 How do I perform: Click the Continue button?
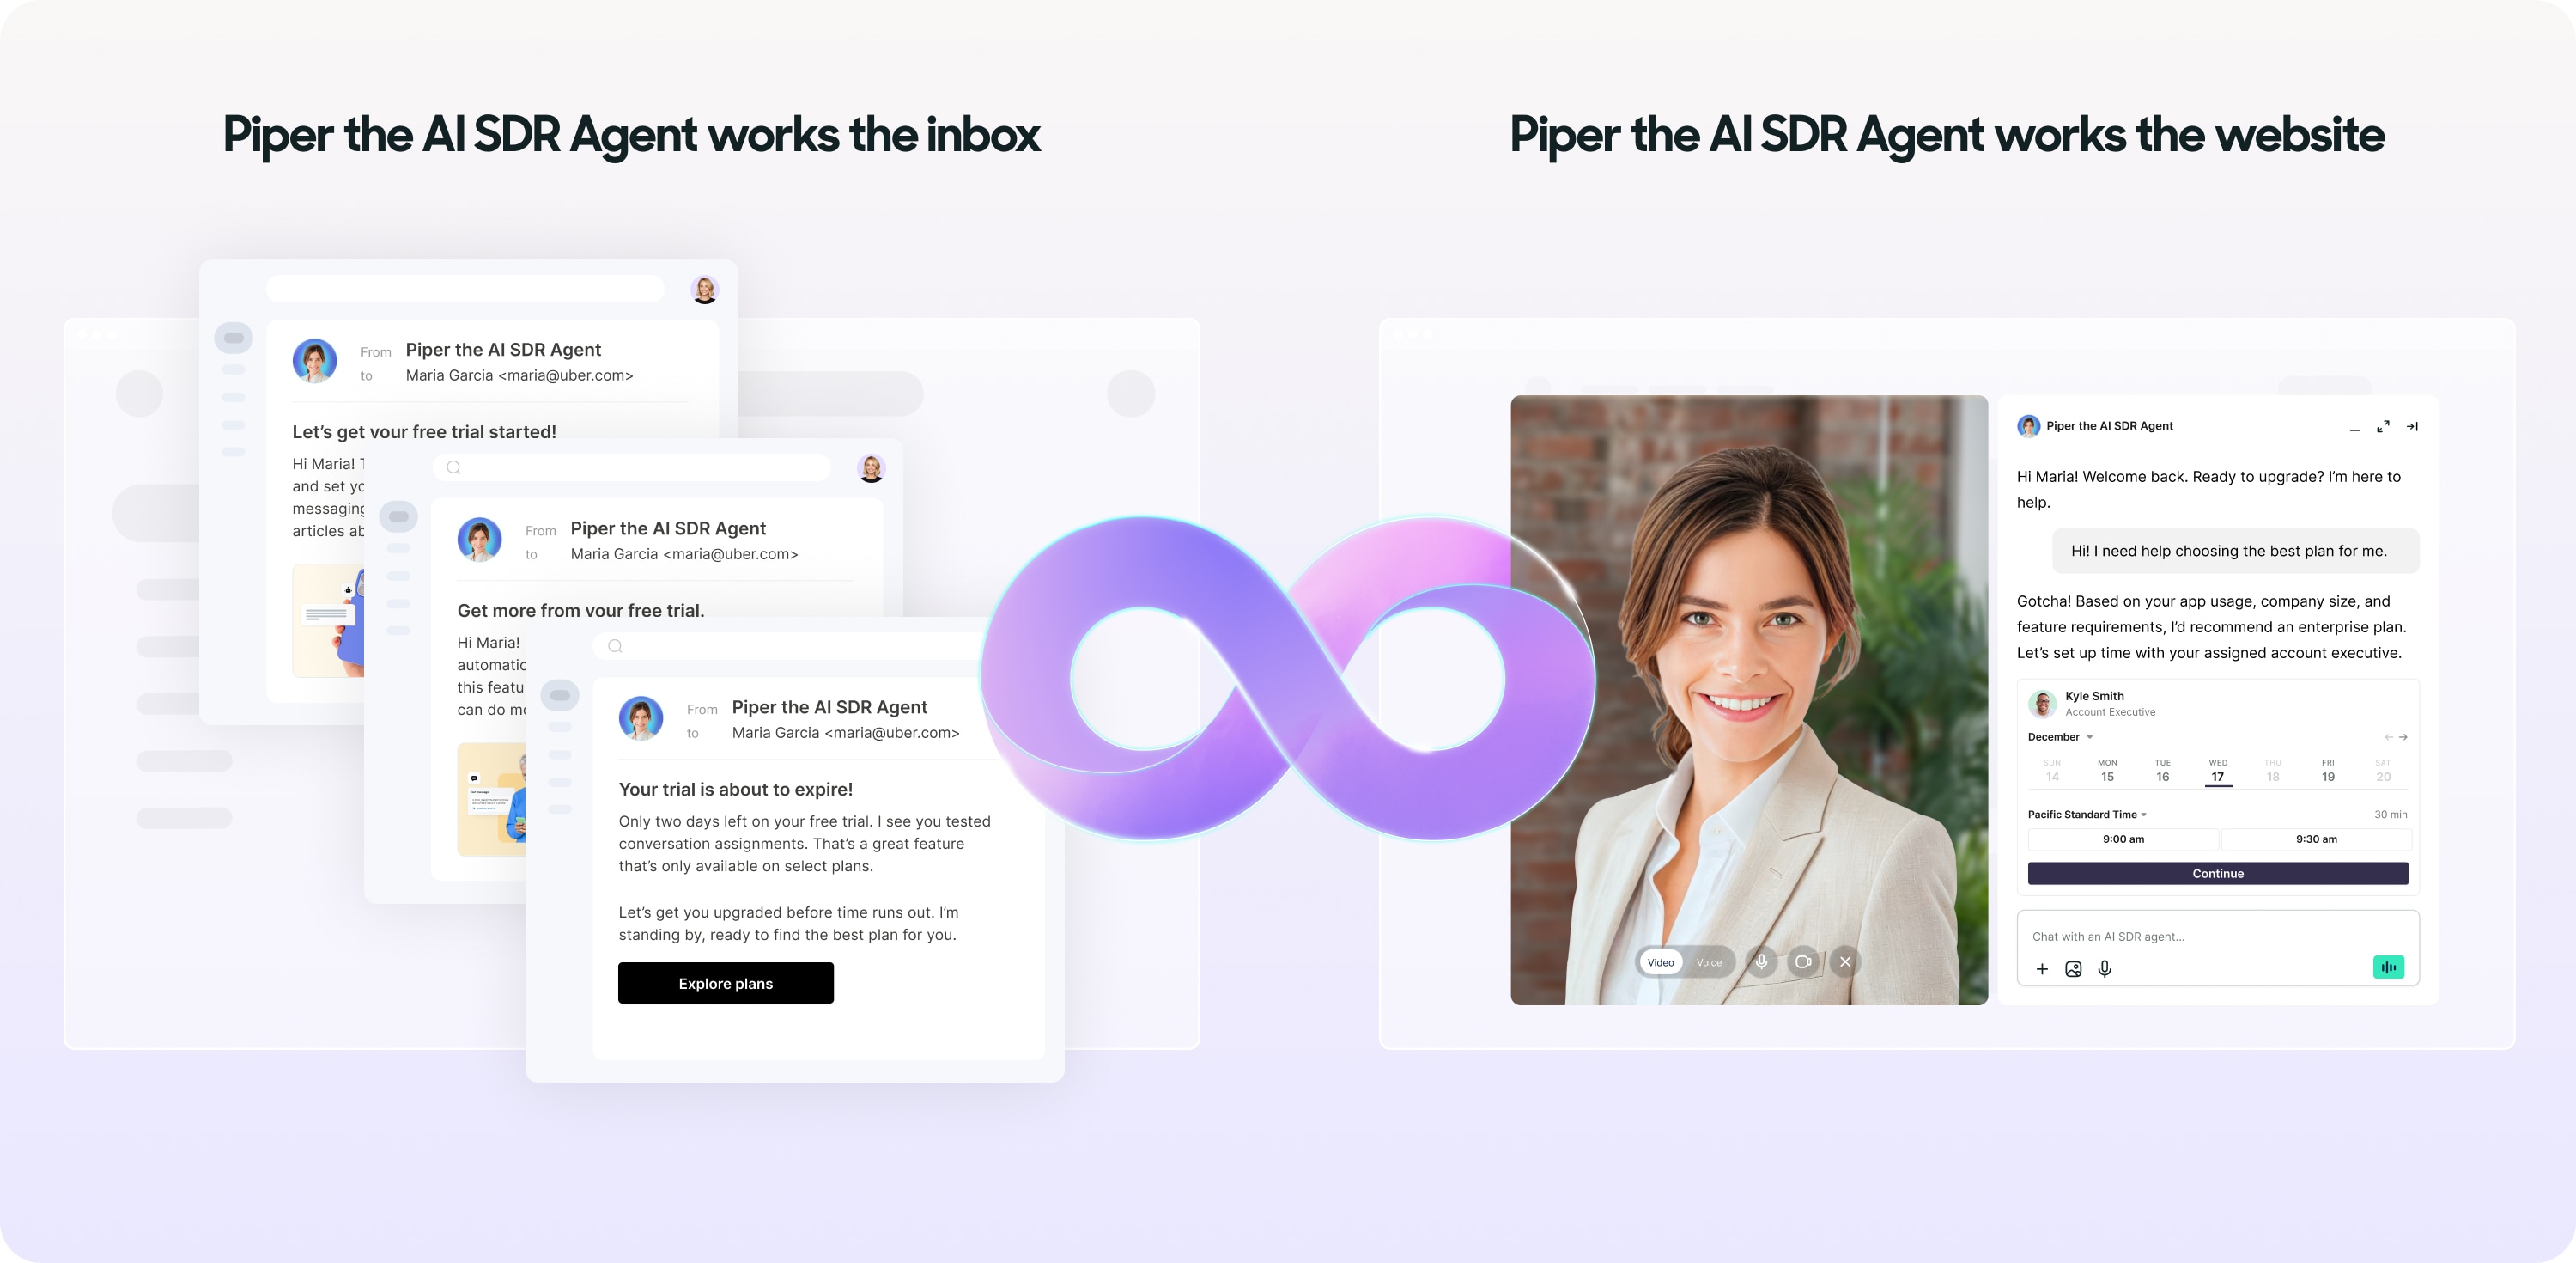[x=2217, y=873]
